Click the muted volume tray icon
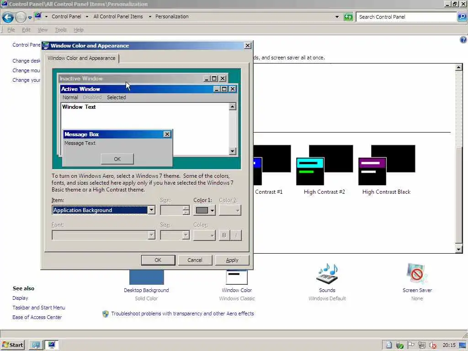This screenshot has height=351, width=468. tap(433, 346)
